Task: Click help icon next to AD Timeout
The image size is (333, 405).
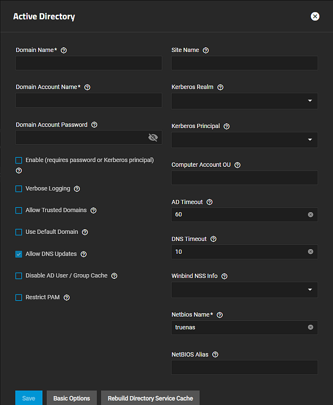Action: pyautogui.click(x=209, y=202)
